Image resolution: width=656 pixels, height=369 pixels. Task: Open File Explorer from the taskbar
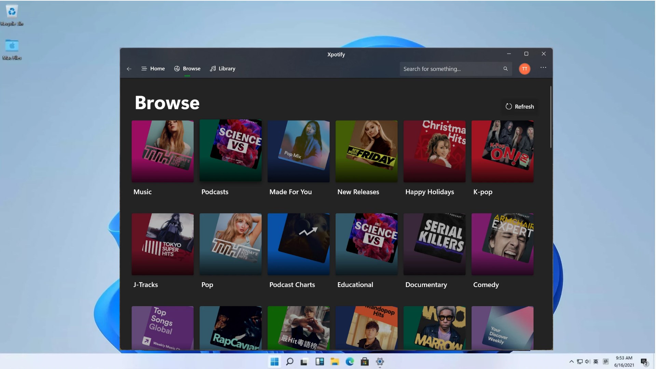click(x=334, y=361)
